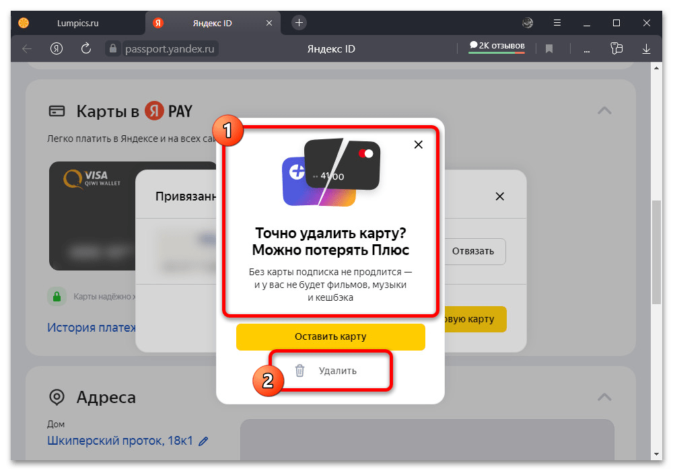
Task: Open the 2К отзывов reviews indicator
Action: [497, 46]
